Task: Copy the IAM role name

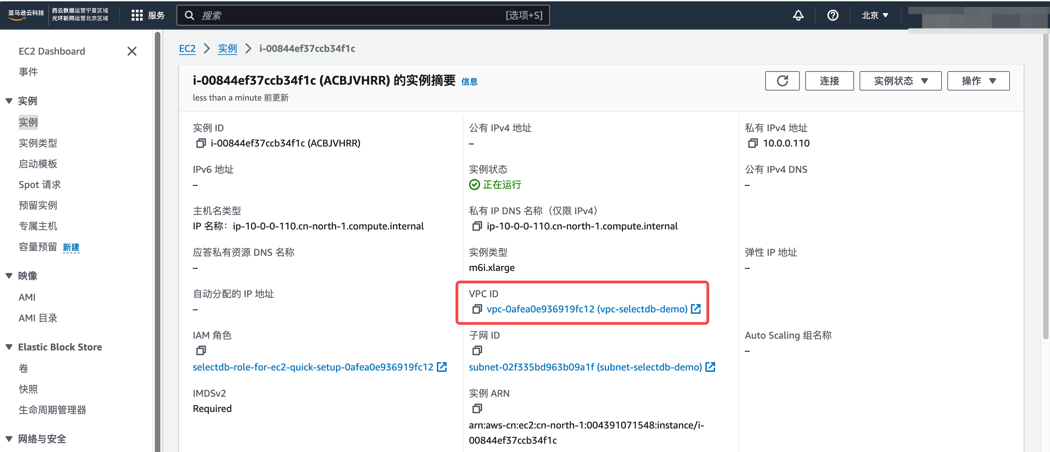Action: [x=200, y=350]
